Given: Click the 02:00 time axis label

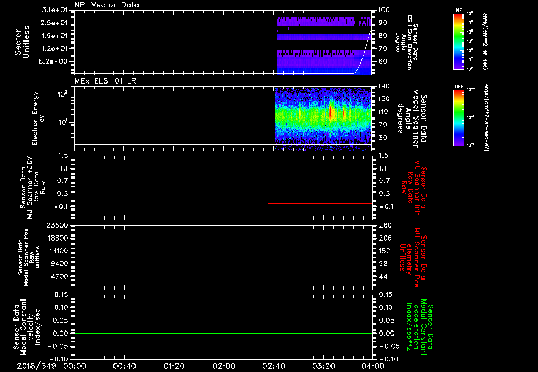Looking at the screenshot, I should pyautogui.click(x=224, y=366).
